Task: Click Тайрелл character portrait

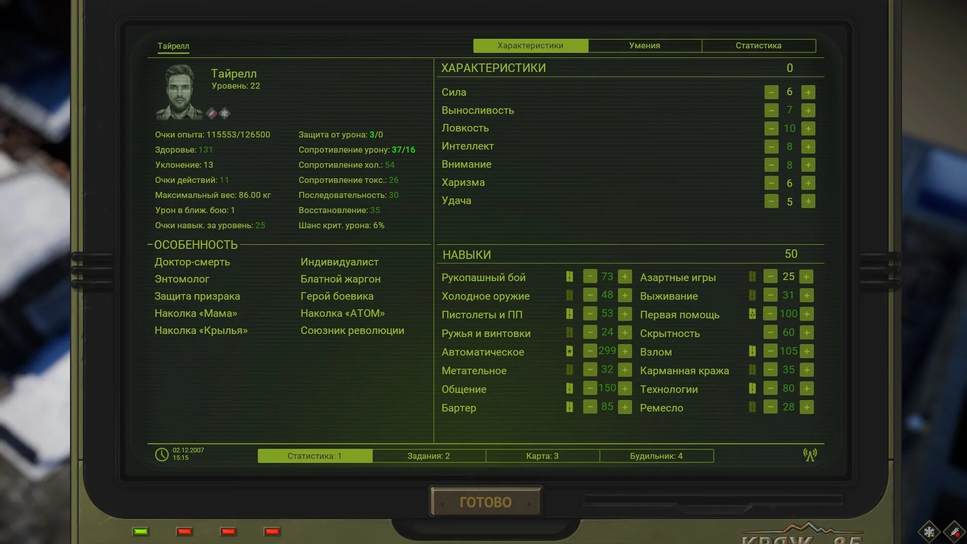Action: [179, 92]
